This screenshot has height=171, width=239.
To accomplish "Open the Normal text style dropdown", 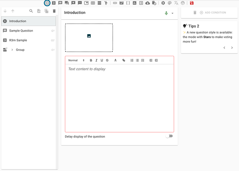I will (x=76, y=60).
